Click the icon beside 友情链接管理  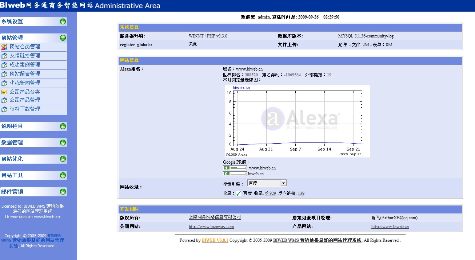[x=4, y=56]
